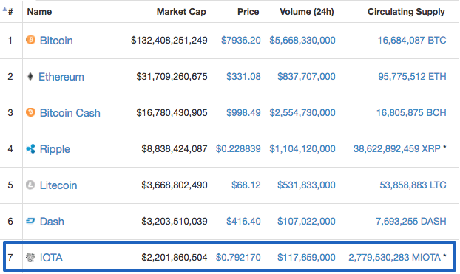This screenshot has width=460, height=274.
Task: Click Dash volume $107,022,000
Action: tap(307, 221)
